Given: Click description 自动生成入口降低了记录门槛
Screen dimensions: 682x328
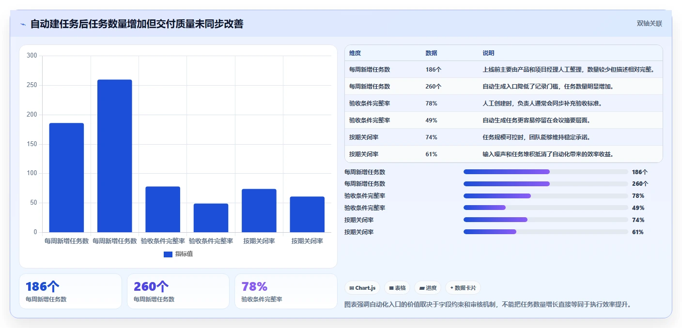Looking at the screenshot, I should tap(548, 87).
